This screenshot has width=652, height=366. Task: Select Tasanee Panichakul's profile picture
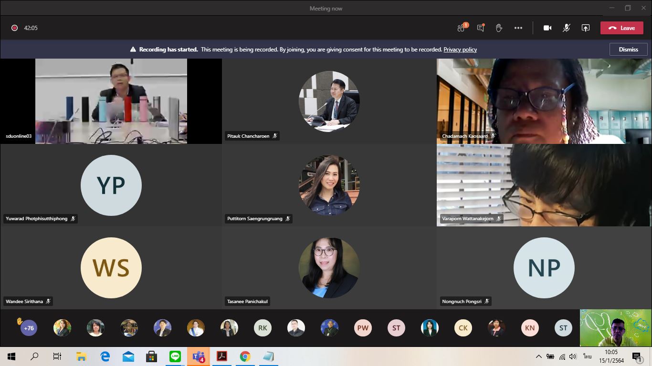tap(329, 268)
